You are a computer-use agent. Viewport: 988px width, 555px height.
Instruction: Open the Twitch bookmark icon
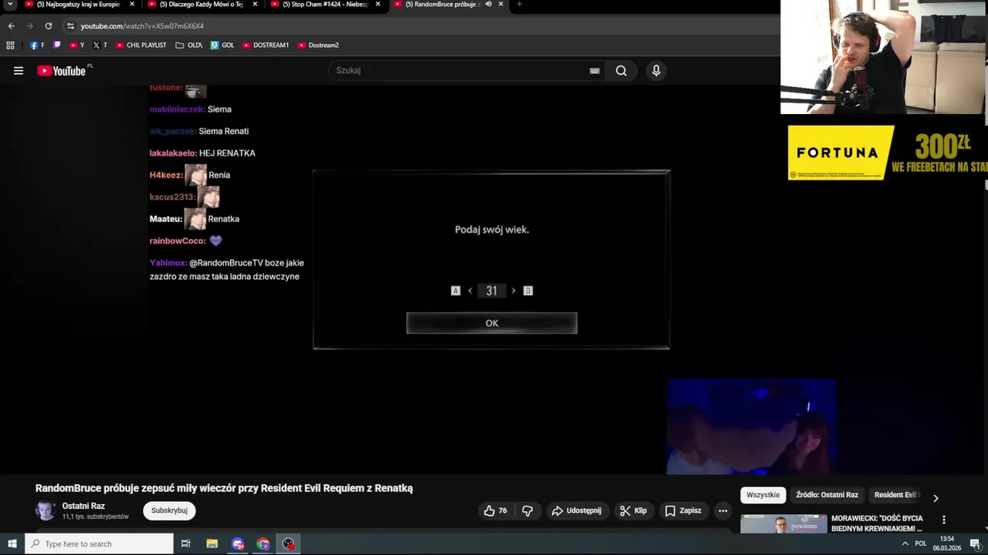coord(56,45)
